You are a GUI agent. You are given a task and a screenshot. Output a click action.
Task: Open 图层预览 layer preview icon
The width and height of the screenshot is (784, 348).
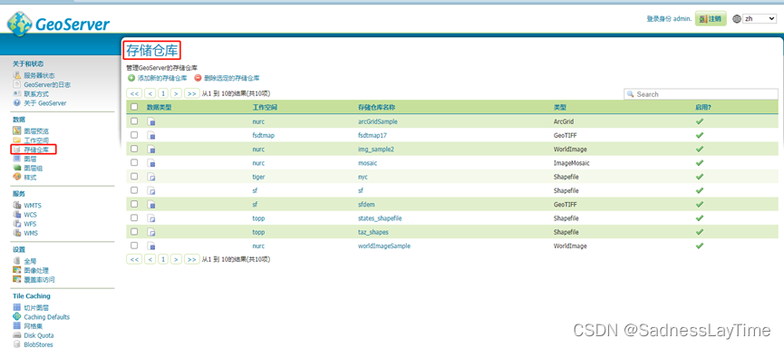tap(16, 131)
